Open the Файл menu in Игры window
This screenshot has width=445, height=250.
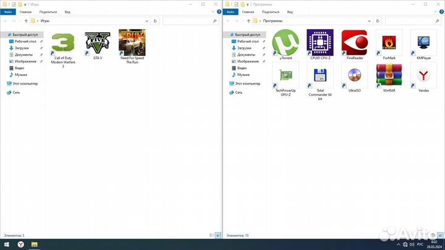point(8,12)
